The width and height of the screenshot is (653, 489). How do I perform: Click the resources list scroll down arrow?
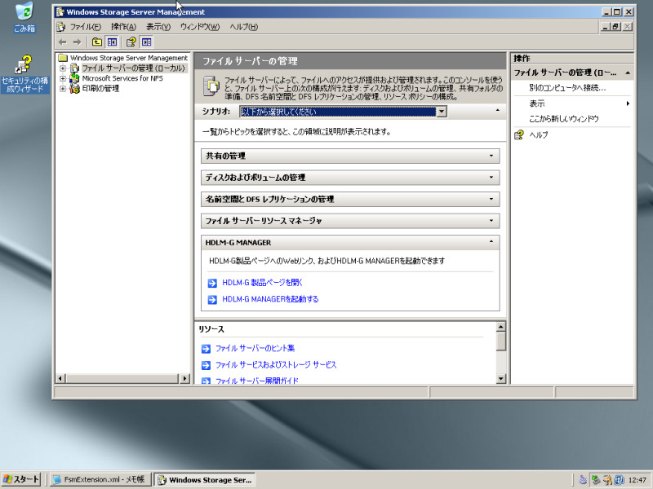(x=501, y=379)
